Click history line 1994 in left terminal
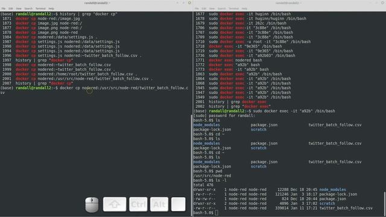 pyautogui.click(x=61, y=51)
